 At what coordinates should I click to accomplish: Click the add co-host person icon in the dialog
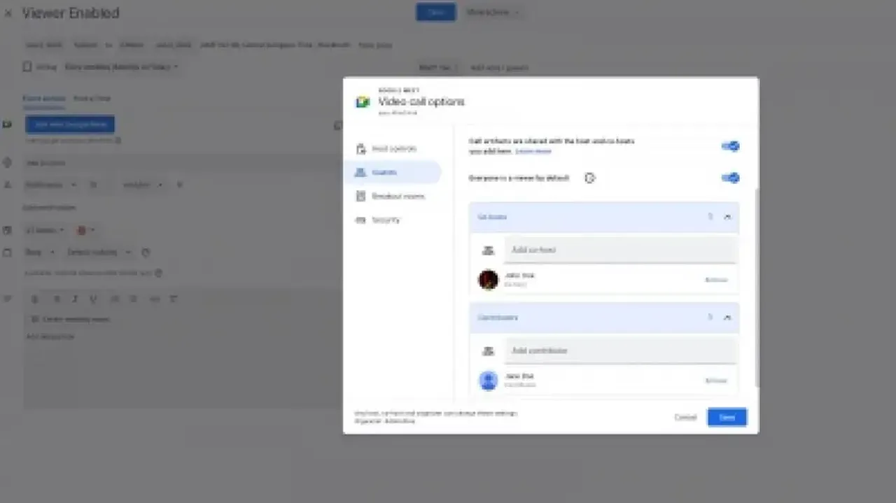[488, 249]
